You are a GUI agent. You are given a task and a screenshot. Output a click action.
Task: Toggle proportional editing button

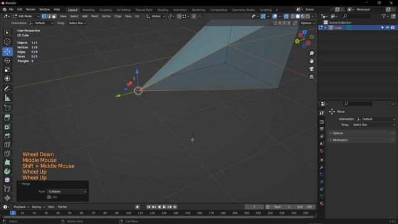click(193, 16)
